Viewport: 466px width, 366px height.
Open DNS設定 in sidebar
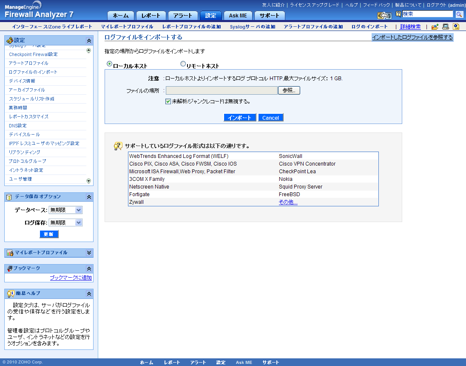[18, 126]
